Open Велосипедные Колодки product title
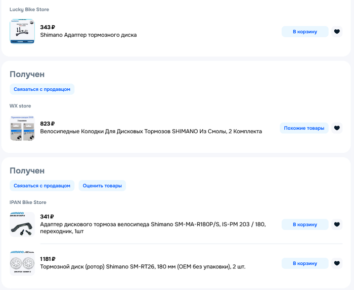This screenshot has height=290, width=354. pyautogui.click(x=151, y=131)
